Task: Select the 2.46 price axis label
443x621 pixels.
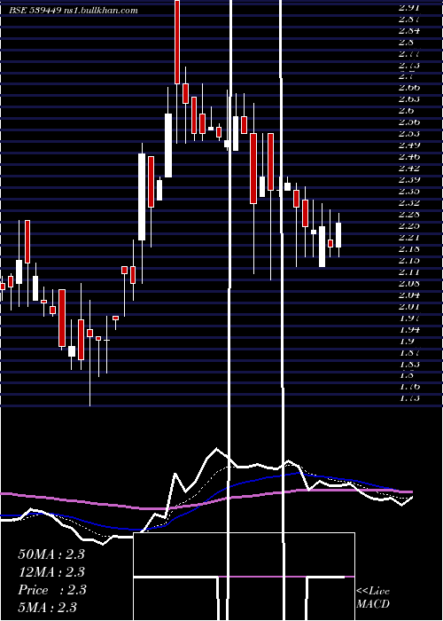Action: coord(409,157)
